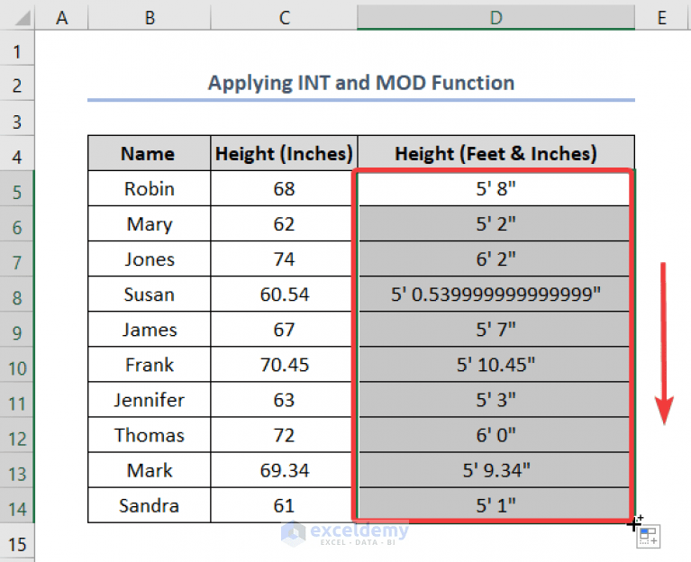
Task: Click the cell with value 61
Action: pos(285,505)
